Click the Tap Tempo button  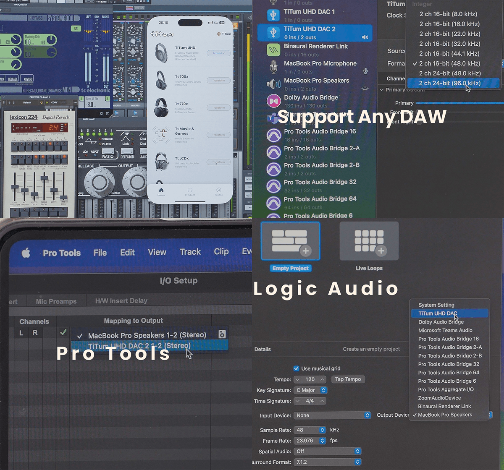pyautogui.click(x=348, y=379)
